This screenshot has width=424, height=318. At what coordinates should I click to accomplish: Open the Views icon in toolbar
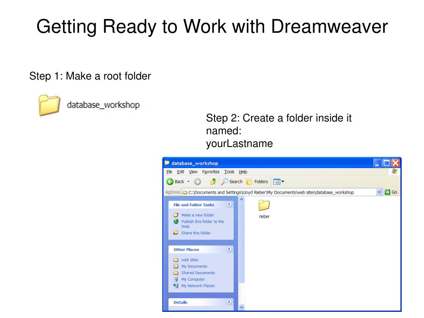[277, 182]
